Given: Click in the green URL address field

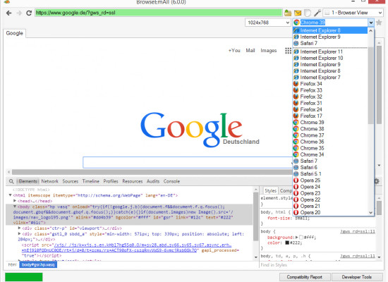Looking at the screenshot, I should 158,13.
